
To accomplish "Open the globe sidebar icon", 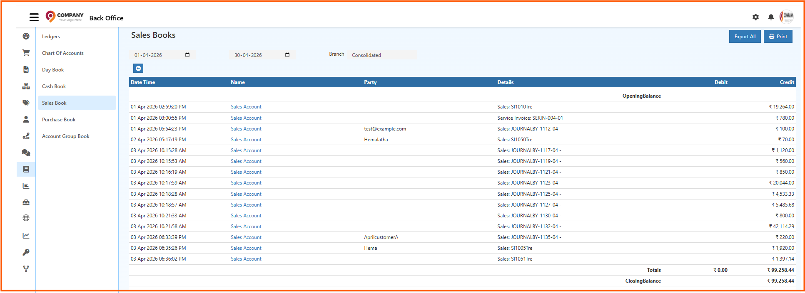I will click(x=26, y=218).
